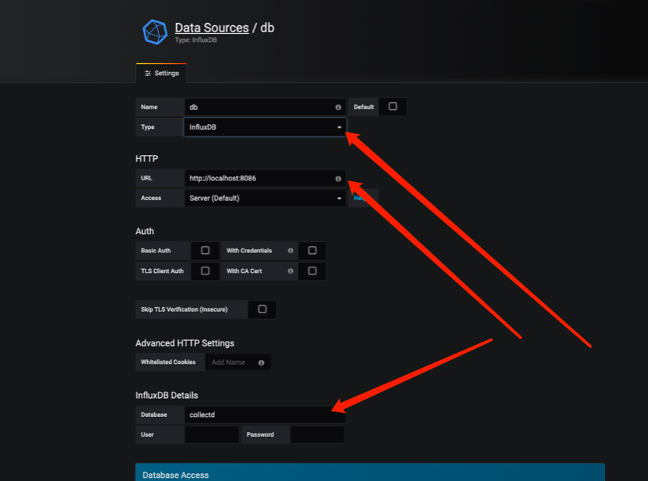648x481 pixels.
Task: Click the InfluxDB data source logo icon
Action: point(155,32)
